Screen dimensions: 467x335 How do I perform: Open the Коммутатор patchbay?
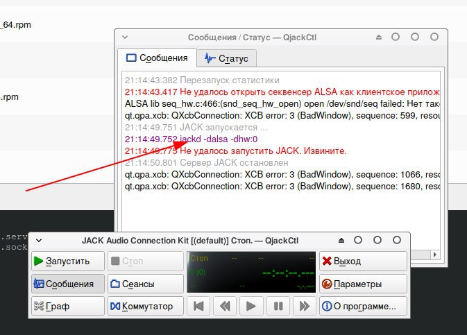(x=146, y=306)
